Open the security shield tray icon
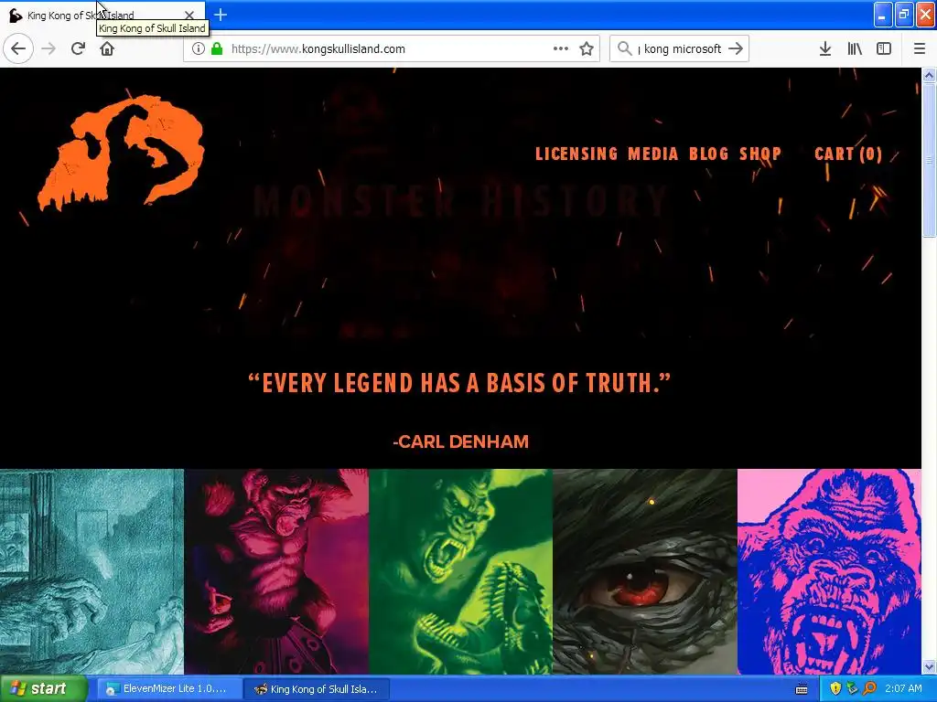The image size is (937, 702). pyautogui.click(x=835, y=689)
